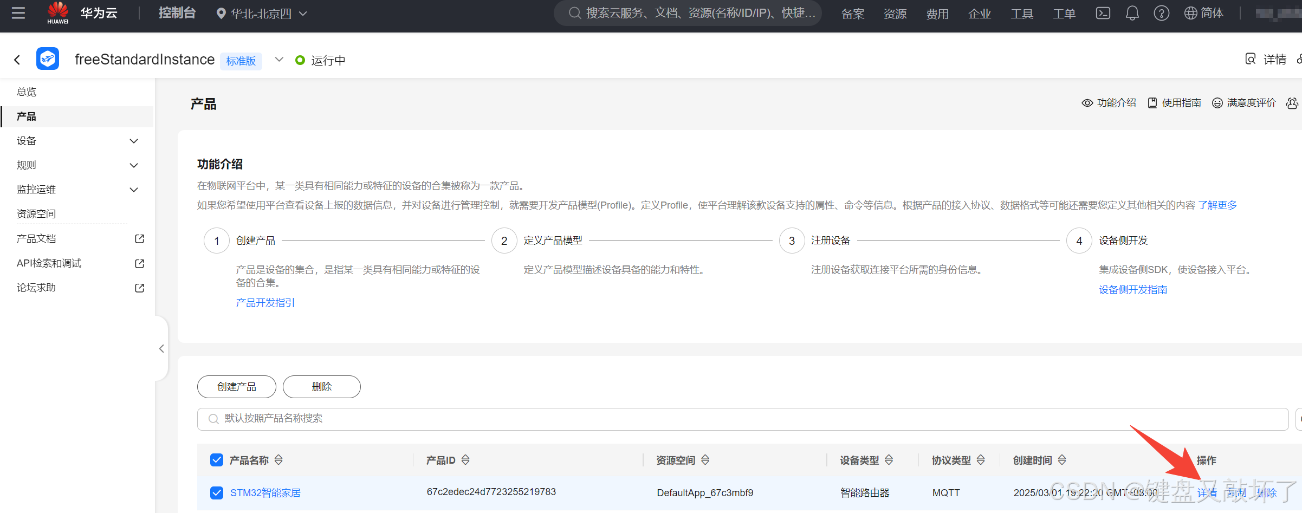Select 总览 in the sidebar

(26, 92)
